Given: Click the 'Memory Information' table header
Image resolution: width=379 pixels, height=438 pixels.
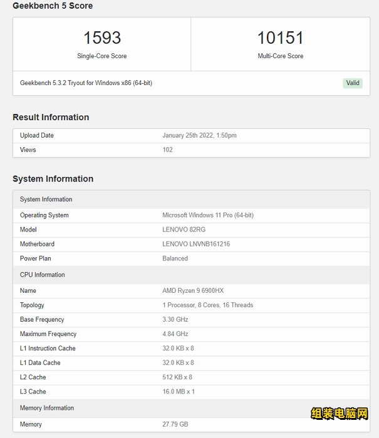Looking at the screenshot, I should coord(191,408).
